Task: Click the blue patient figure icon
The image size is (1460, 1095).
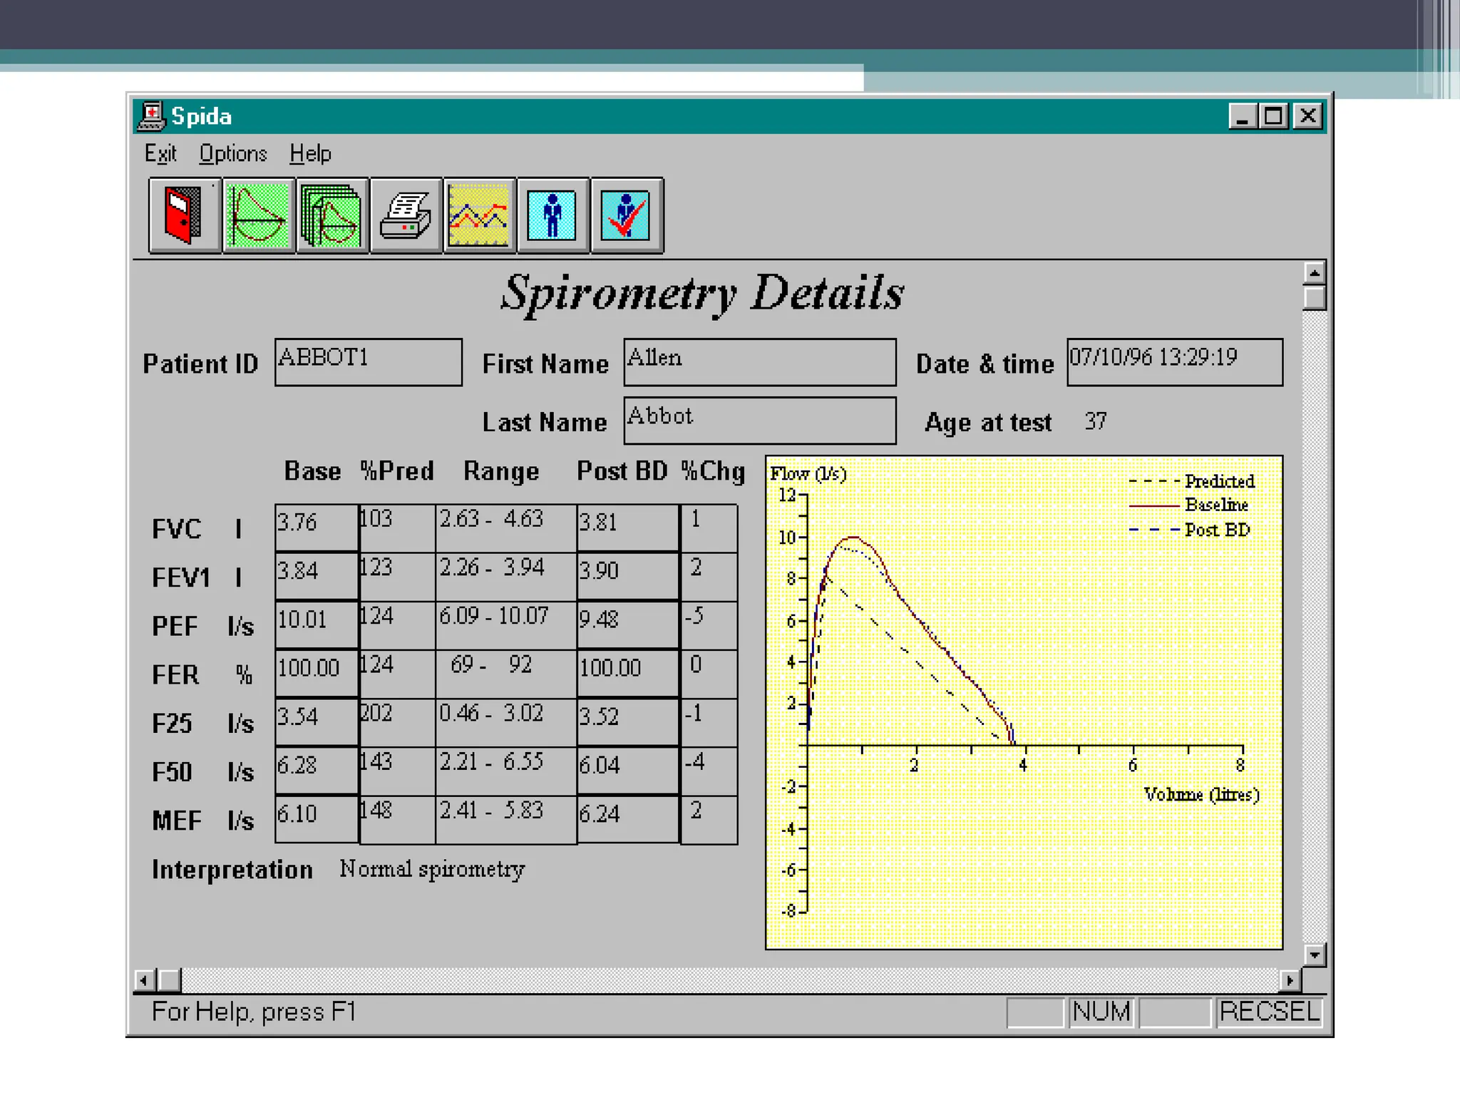Action: [x=552, y=215]
